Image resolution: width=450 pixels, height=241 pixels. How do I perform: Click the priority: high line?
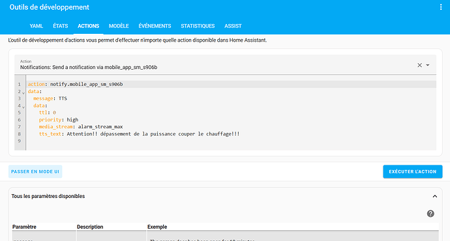[x=59, y=119]
